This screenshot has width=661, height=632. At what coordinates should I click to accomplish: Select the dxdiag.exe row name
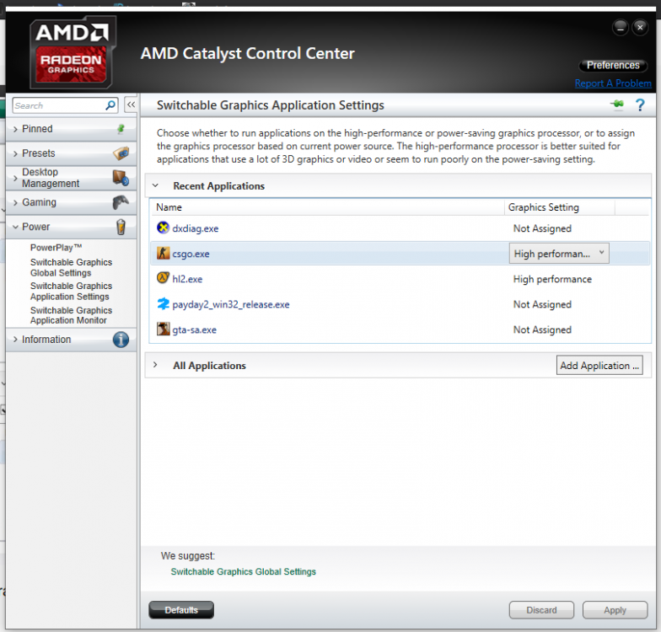coord(196,228)
